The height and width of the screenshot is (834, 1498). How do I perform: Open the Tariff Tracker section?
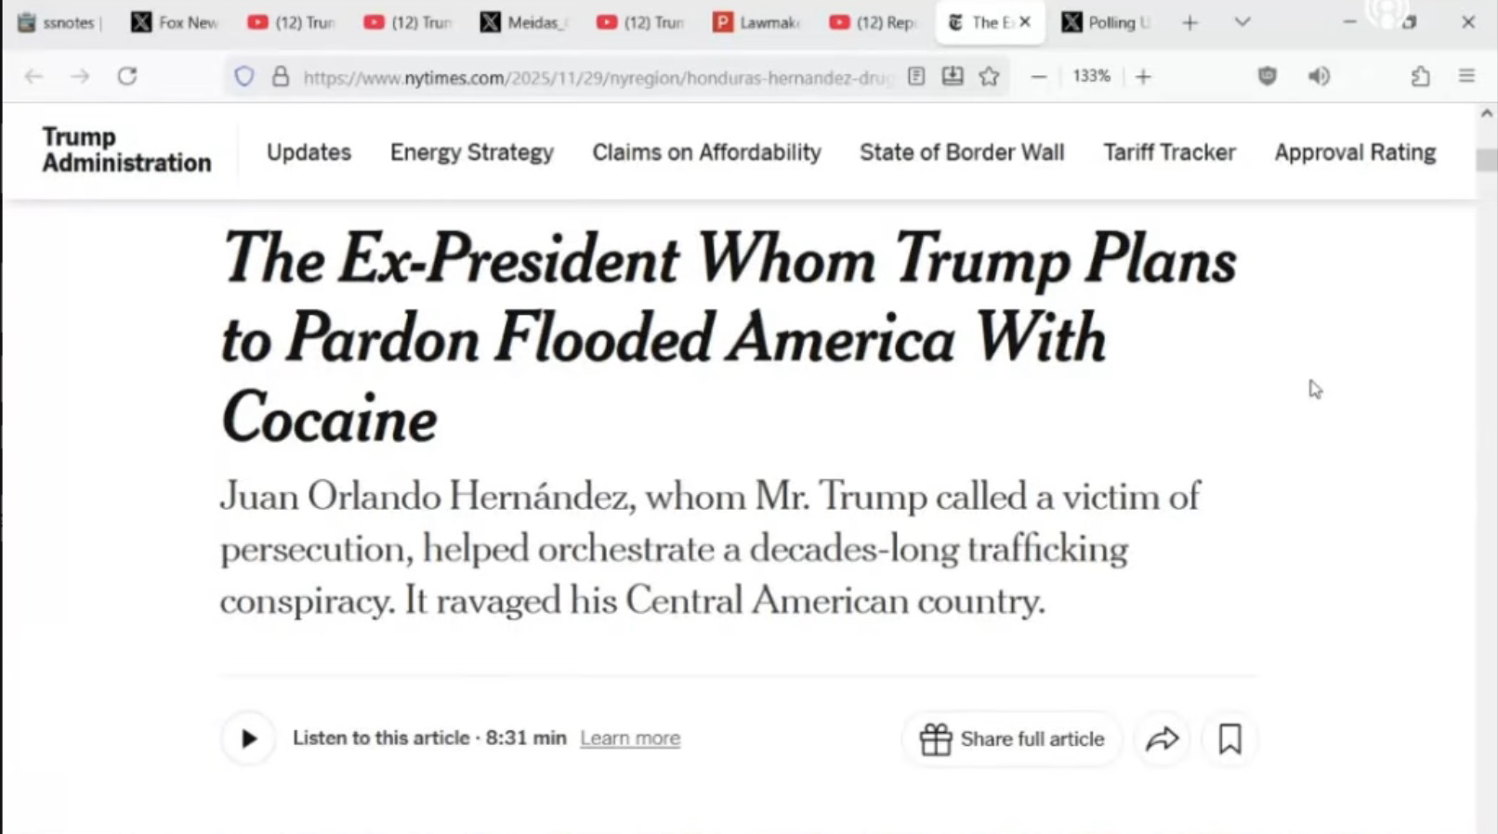pos(1169,152)
